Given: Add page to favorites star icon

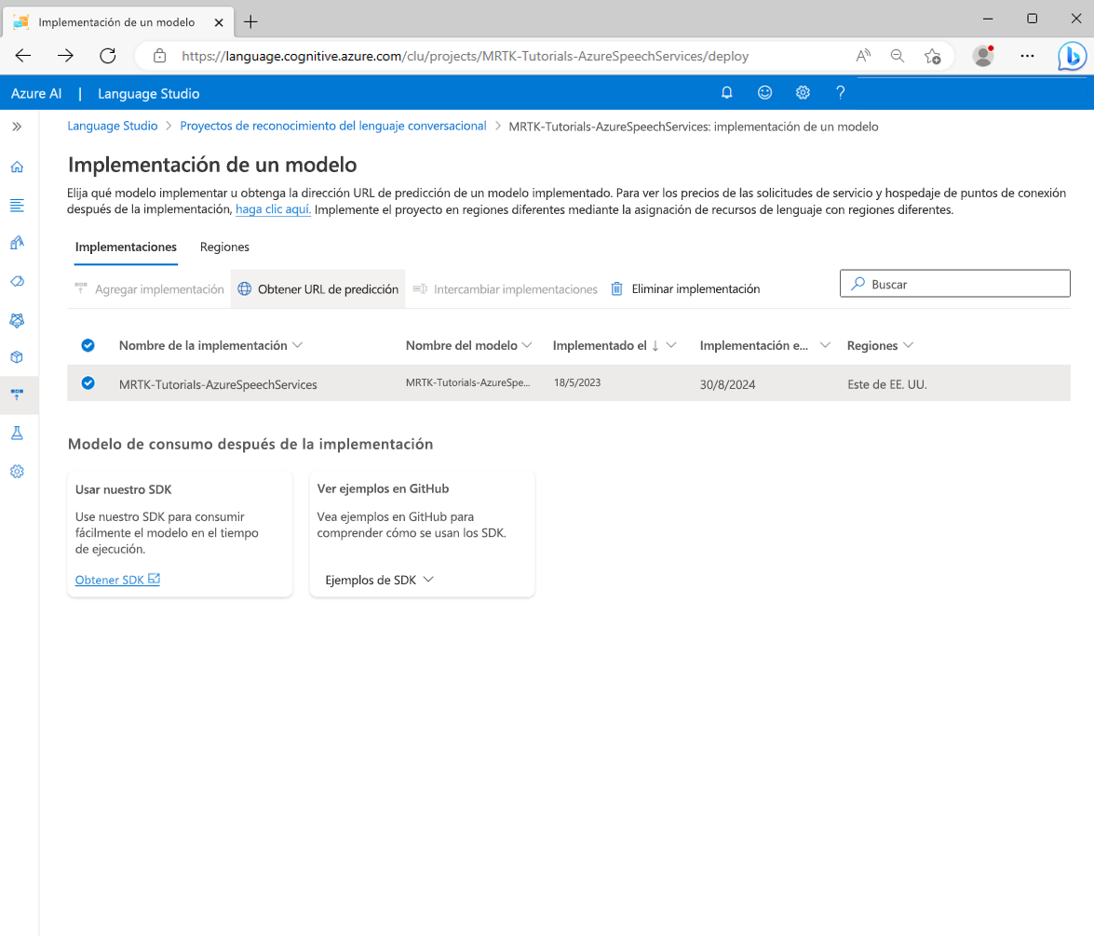Looking at the screenshot, I should coord(932,56).
